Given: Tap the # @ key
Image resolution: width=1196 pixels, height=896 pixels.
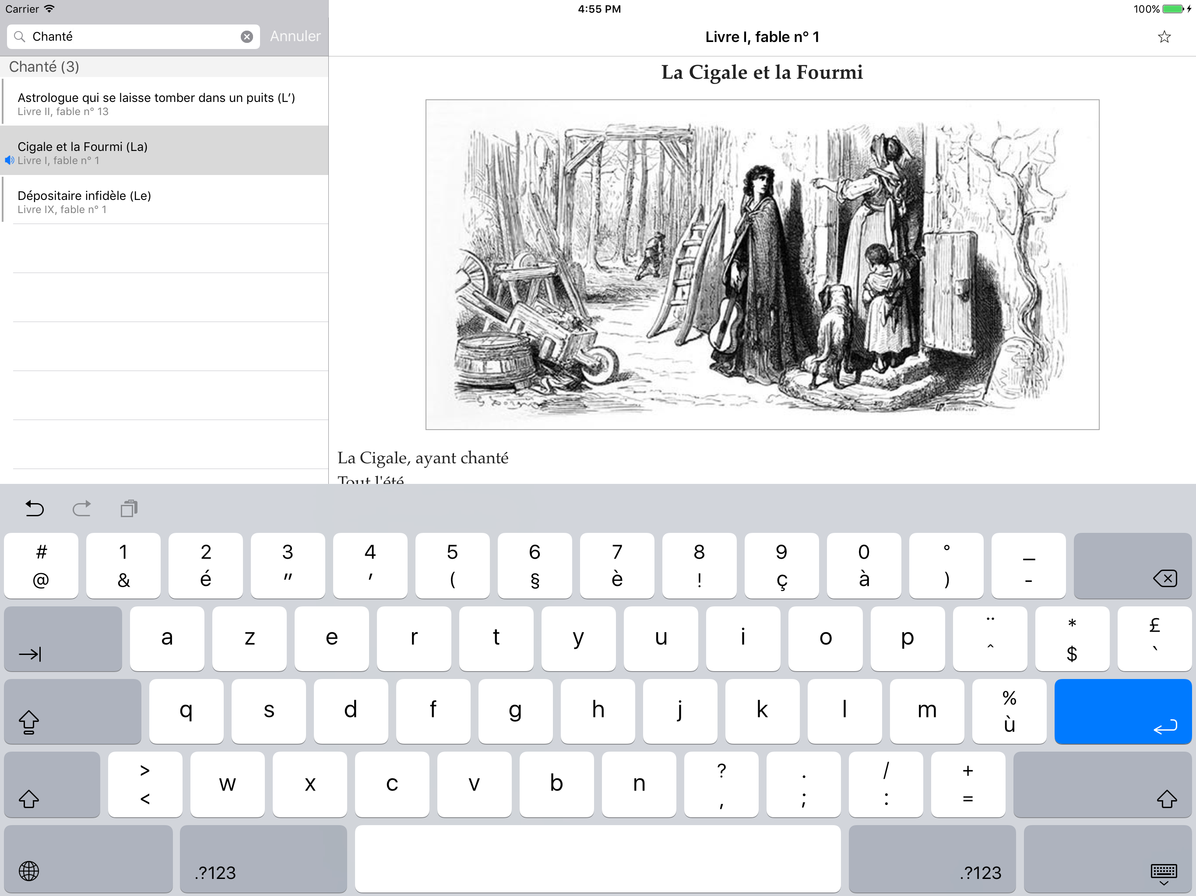Looking at the screenshot, I should point(41,566).
